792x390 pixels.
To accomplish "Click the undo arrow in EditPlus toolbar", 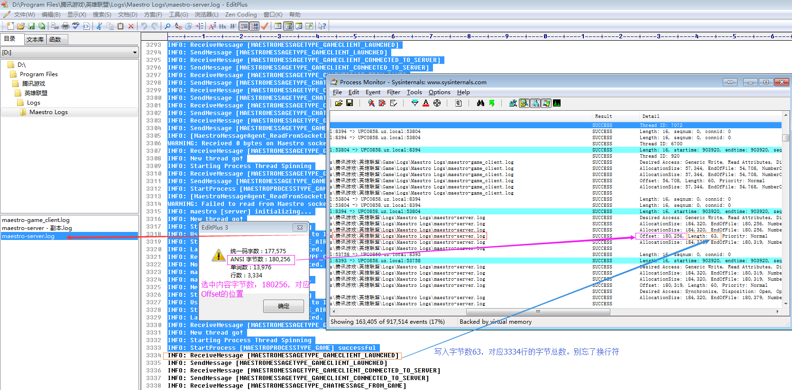I will point(144,26).
